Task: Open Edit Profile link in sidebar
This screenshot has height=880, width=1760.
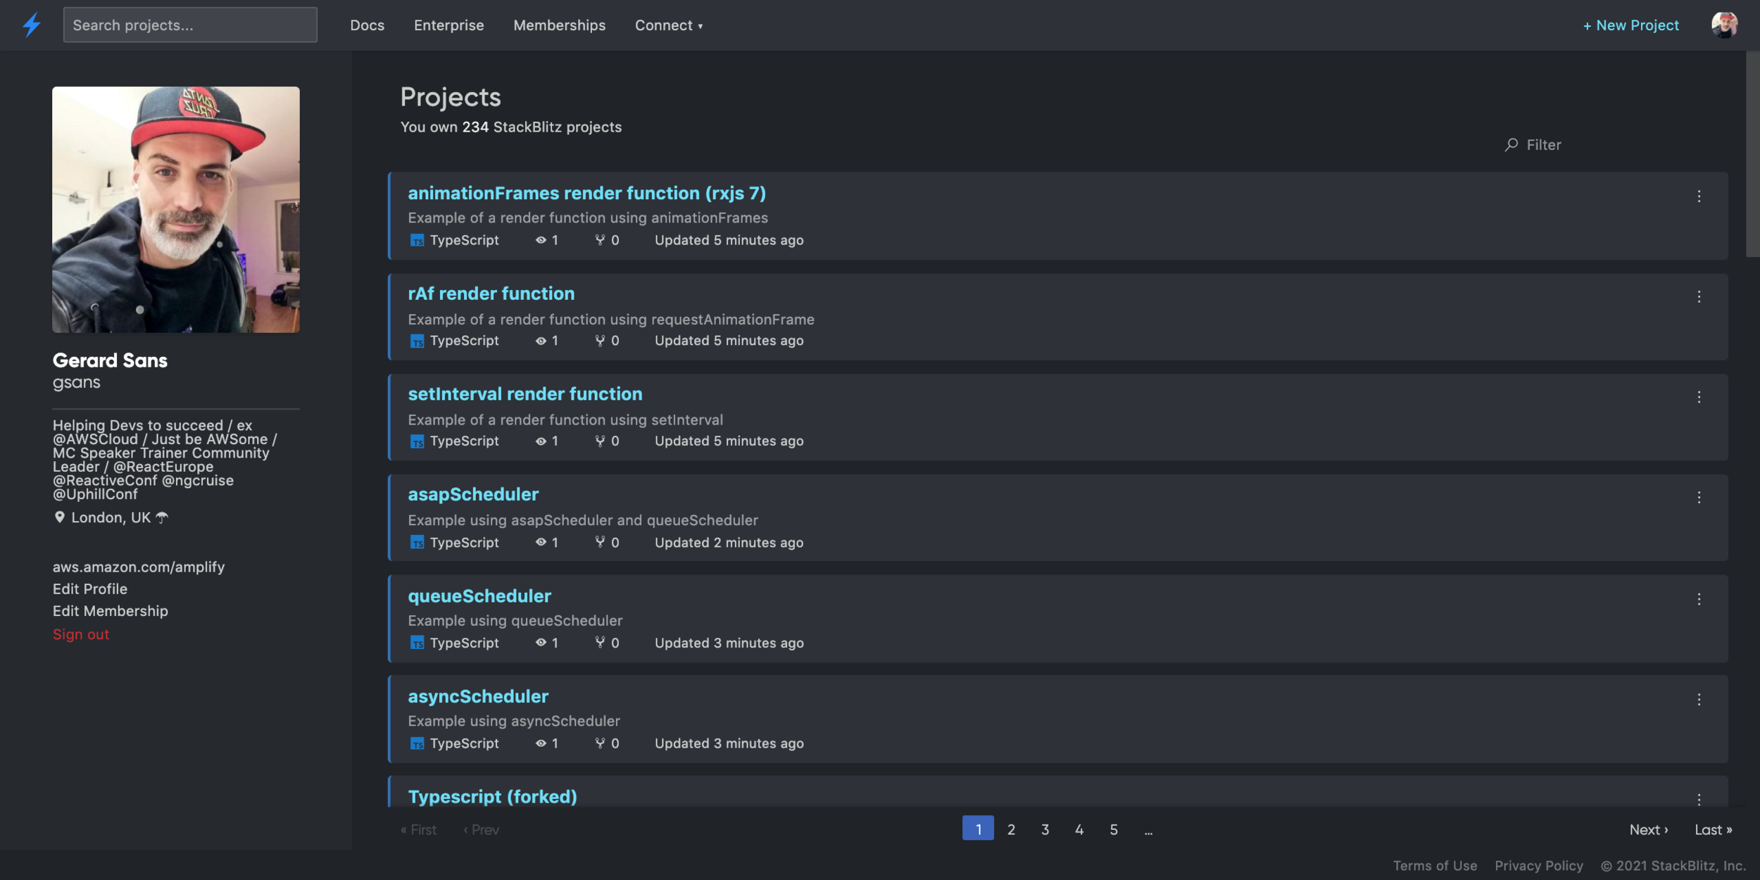Action: coord(89,589)
